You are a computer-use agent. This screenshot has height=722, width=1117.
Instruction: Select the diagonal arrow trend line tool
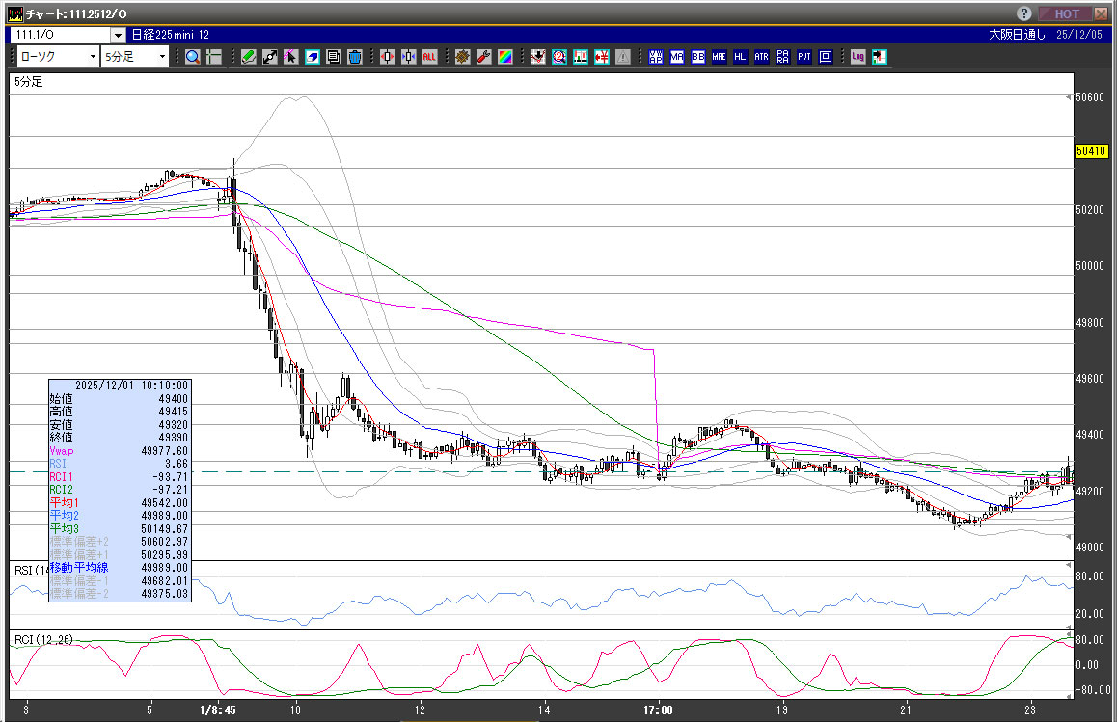coord(270,57)
